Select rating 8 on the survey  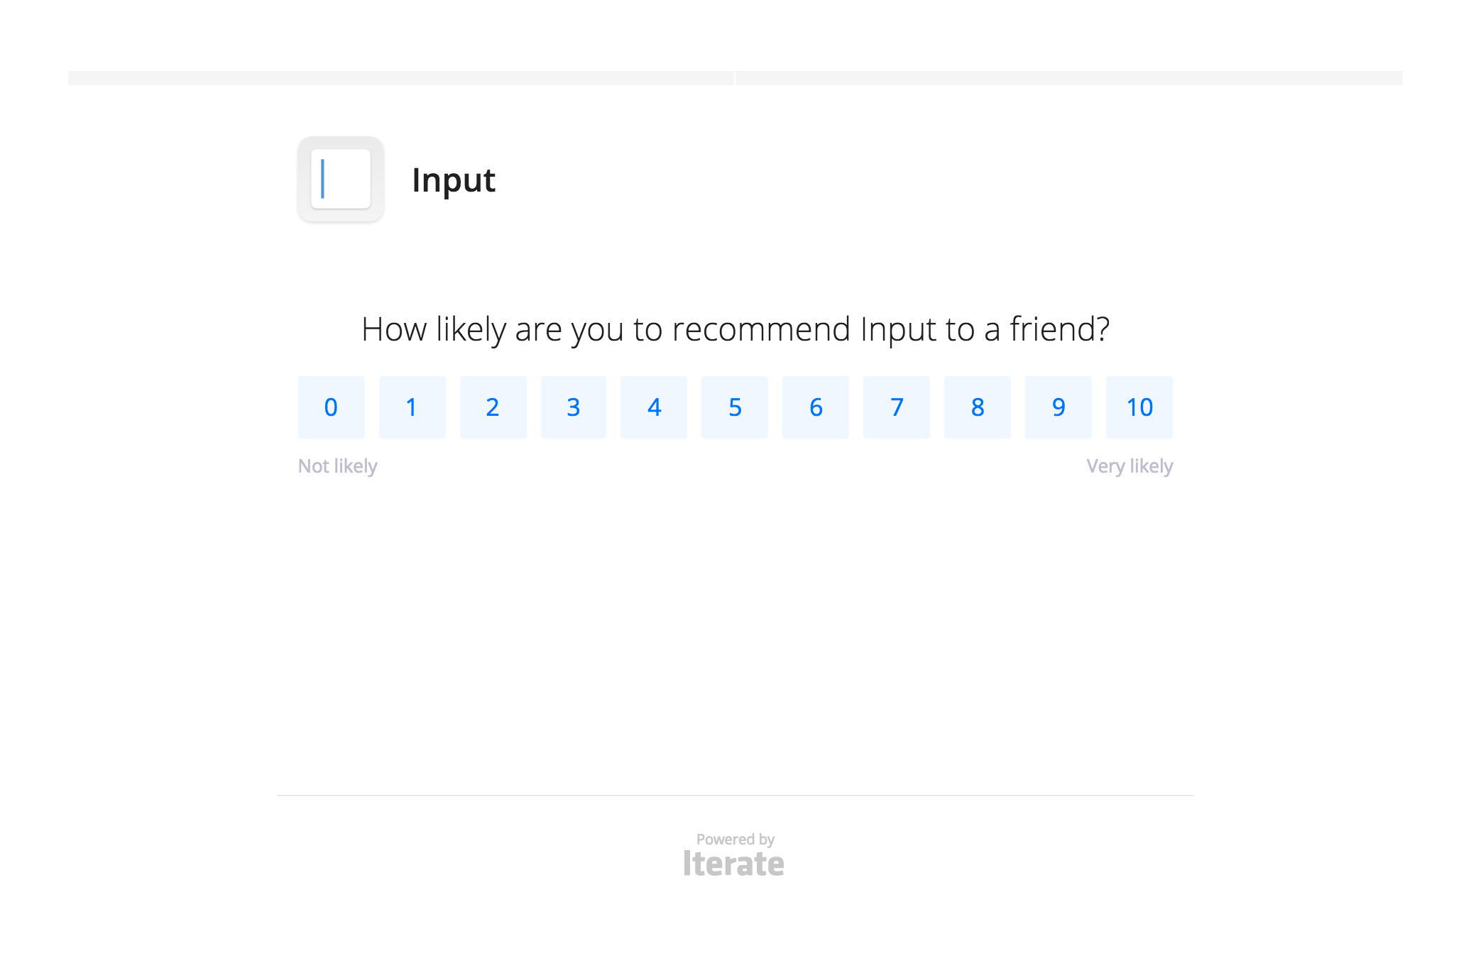977,407
